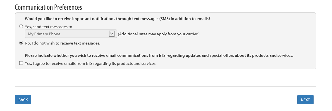This screenshot has width=332, height=111.
Task: Select the Yes send text messages radio button
Action: click(x=21, y=27)
